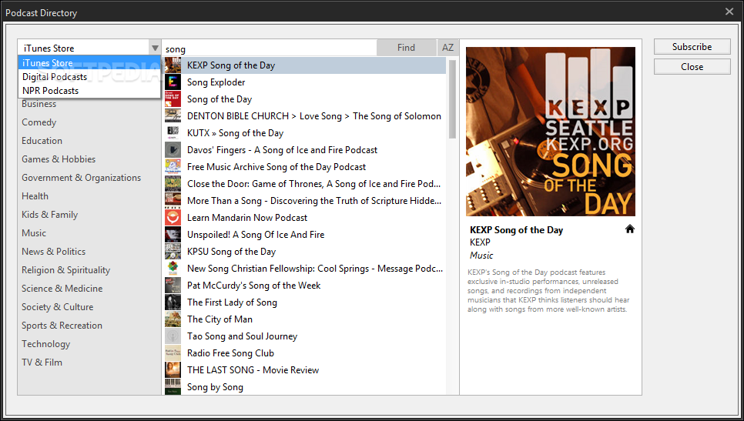Select 'Tao Song and Soul Journey' result

pos(242,336)
